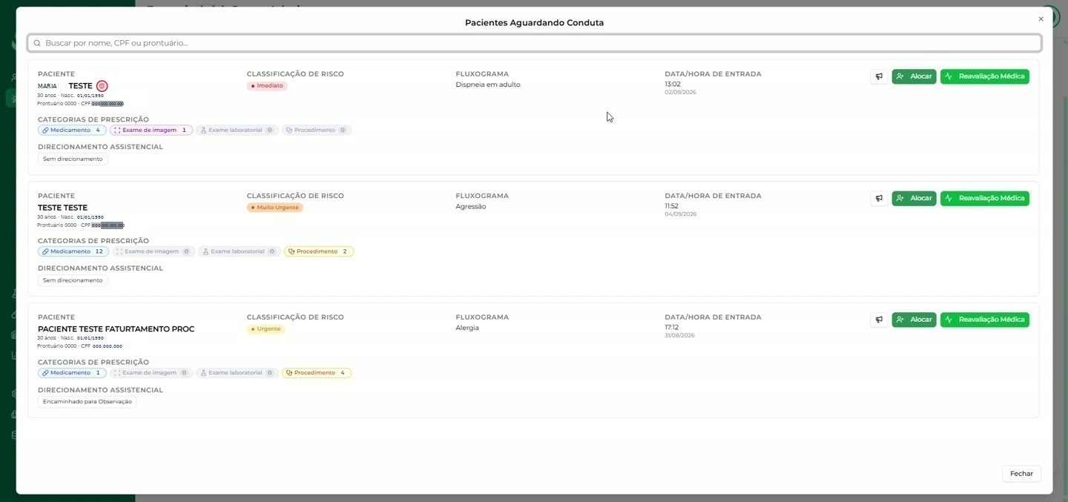Image resolution: width=1068 pixels, height=502 pixels.
Task: Open Reavaliação Médica for Maria Teste
Action: coord(984,76)
